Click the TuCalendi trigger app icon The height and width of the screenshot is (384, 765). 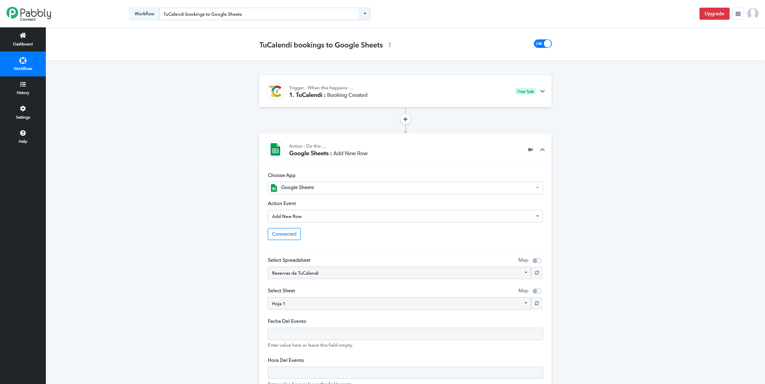[275, 91]
